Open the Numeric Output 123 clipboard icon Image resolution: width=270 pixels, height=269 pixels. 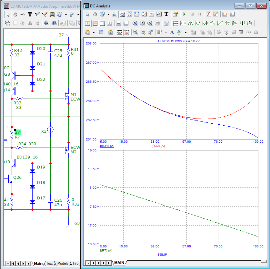[x=110, y=32]
